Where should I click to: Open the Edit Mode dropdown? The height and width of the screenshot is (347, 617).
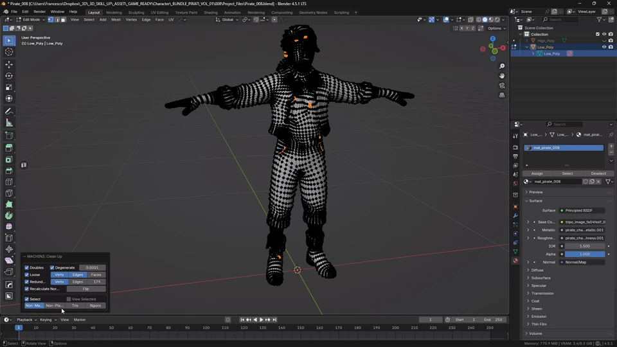tap(31, 20)
